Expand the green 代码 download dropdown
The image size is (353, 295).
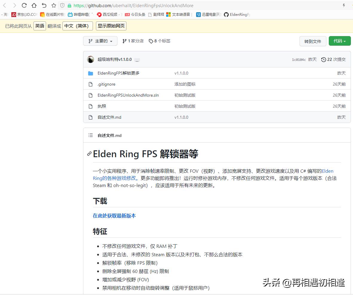[x=340, y=41]
